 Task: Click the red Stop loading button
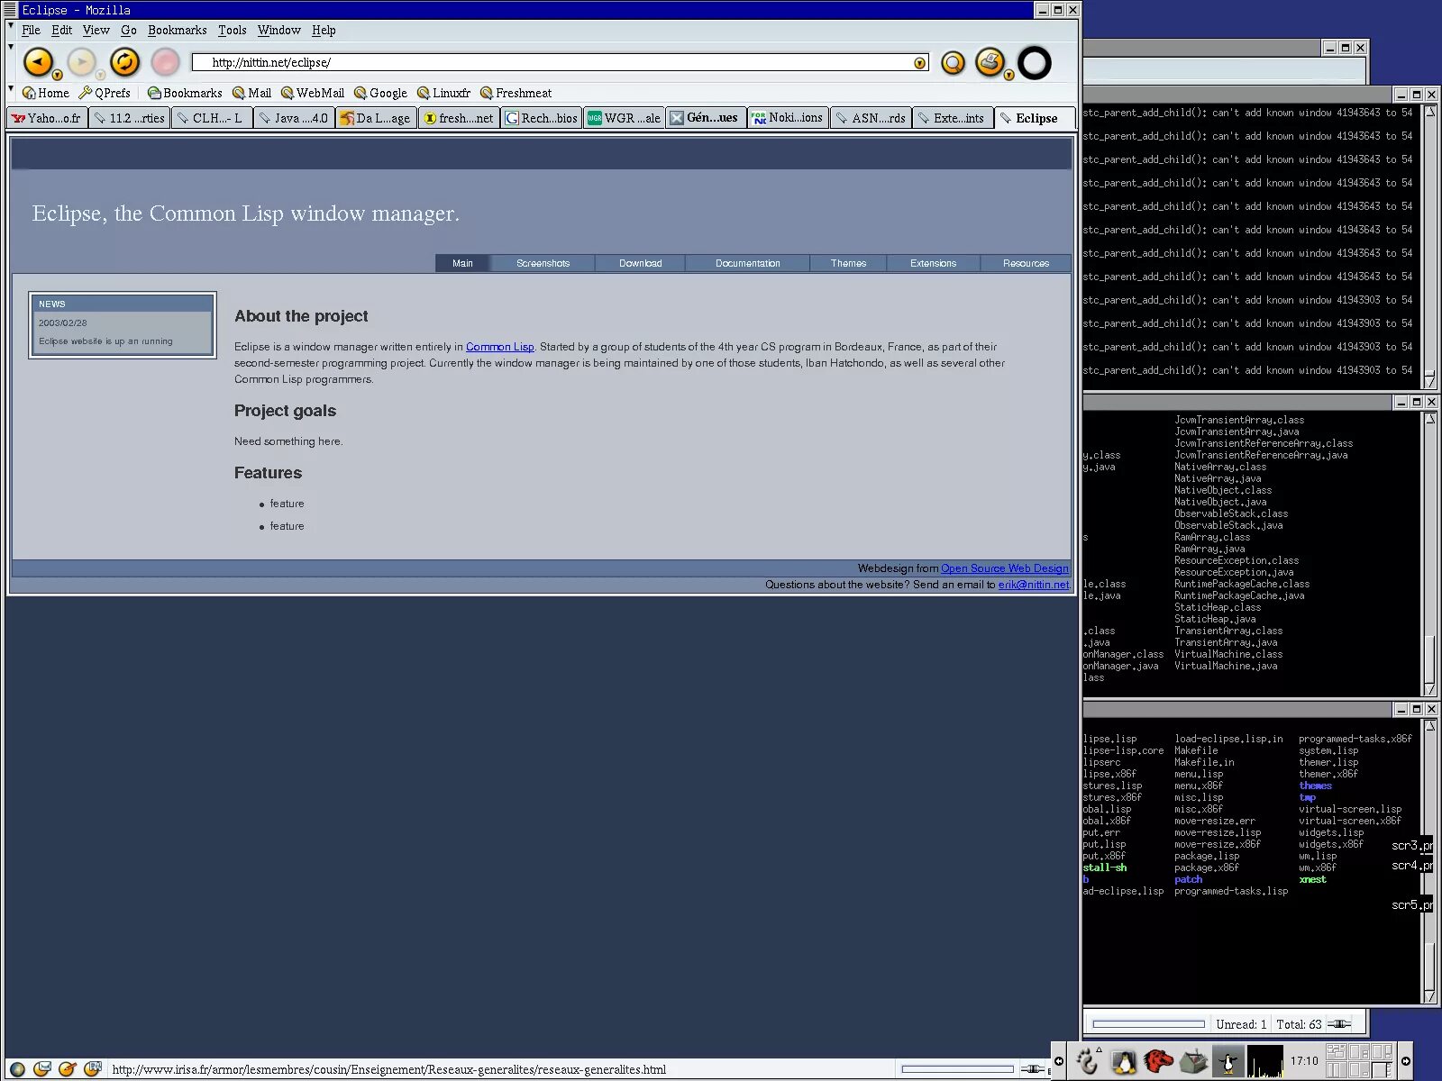pos(165,61)
